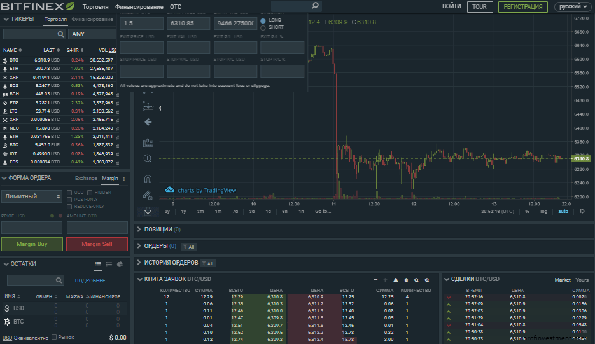595x344 pixels.
Task: Select the balances pie chart view icon
Action: pos(120,265)
